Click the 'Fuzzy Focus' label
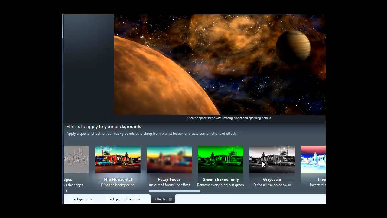The image size is (387, 218). tap(169, 180)
